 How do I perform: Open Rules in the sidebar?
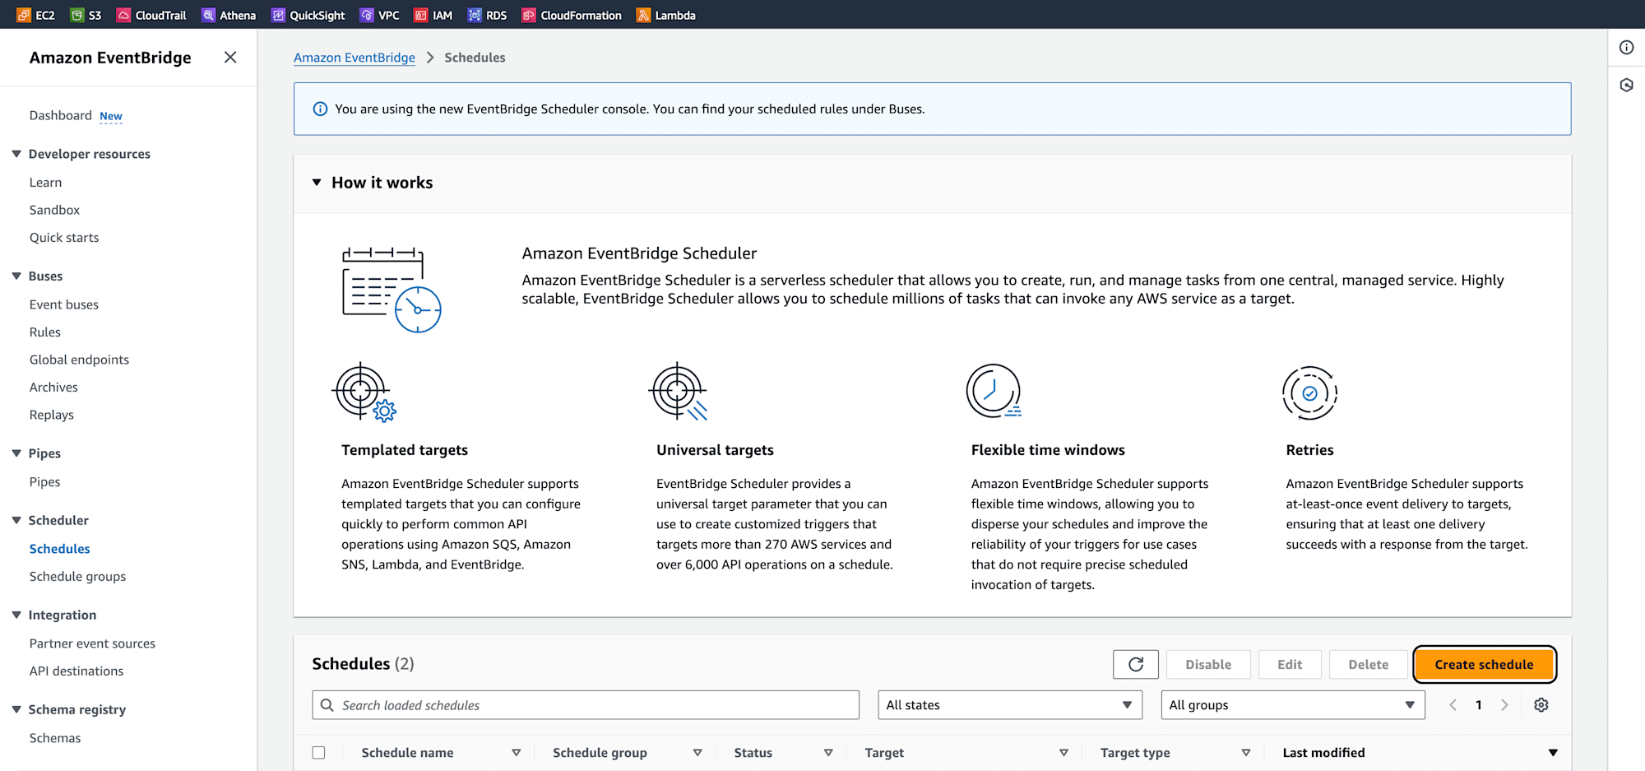tap(45, 332)
